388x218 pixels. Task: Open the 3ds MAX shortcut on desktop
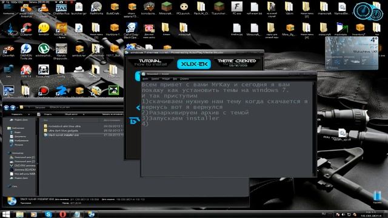61,10
